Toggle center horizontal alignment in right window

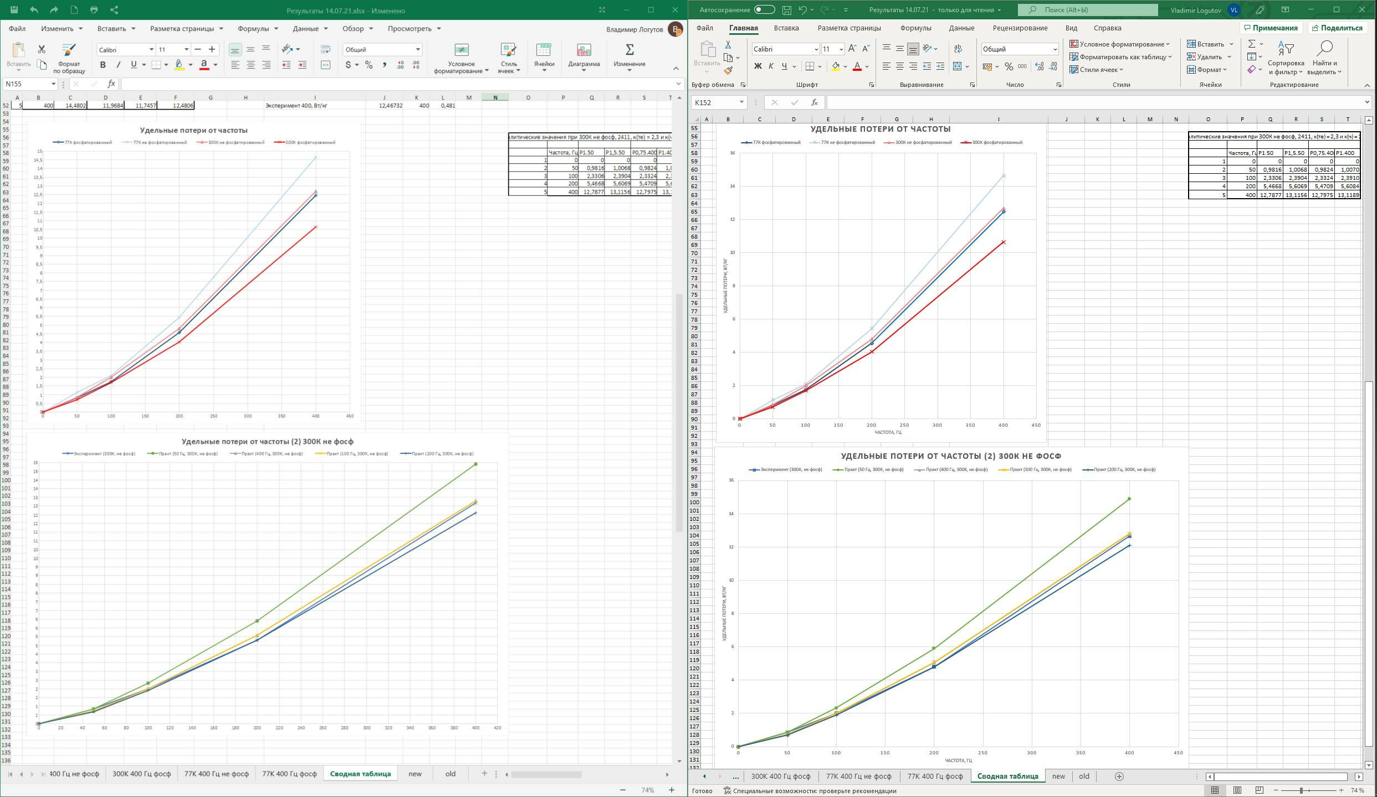[x=899, y=66]
